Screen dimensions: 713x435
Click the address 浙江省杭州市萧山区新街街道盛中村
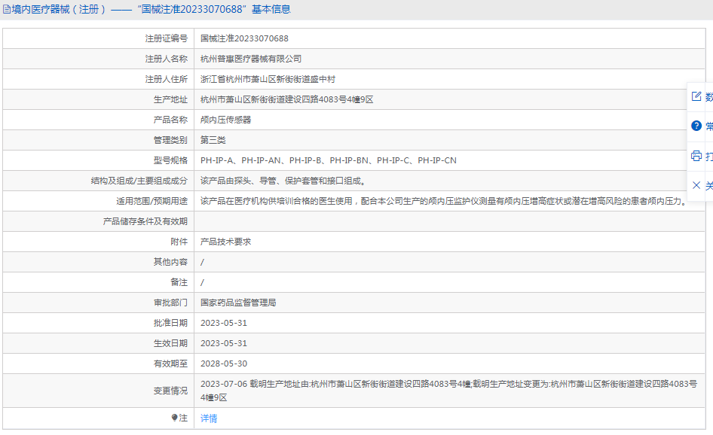268,80
